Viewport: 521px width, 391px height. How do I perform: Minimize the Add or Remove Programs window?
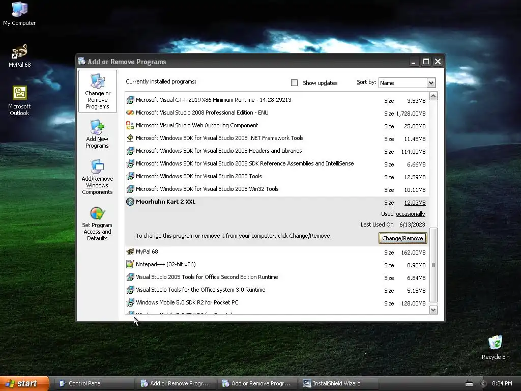(413, 62)
